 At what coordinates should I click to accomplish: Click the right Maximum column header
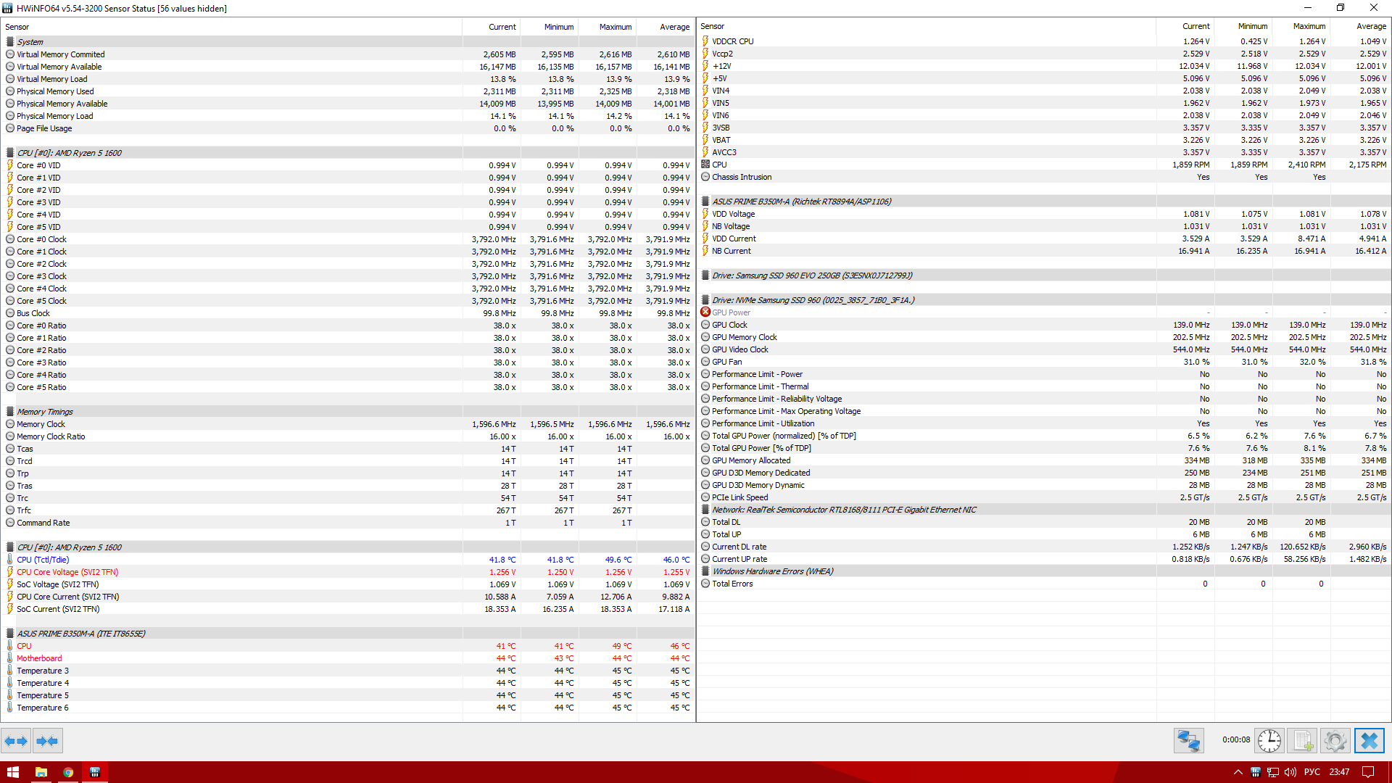point(1309,26)
